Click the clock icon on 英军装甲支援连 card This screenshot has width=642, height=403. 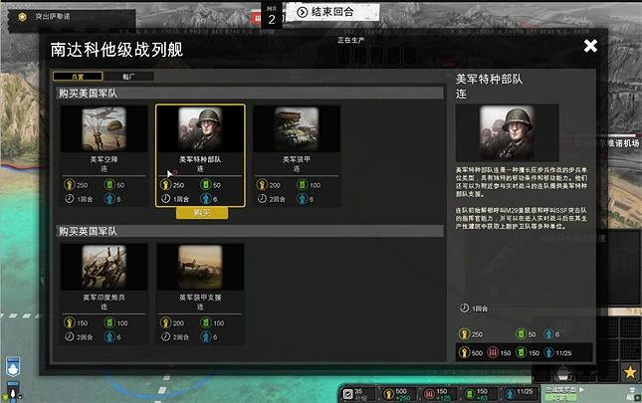point(166,336)
